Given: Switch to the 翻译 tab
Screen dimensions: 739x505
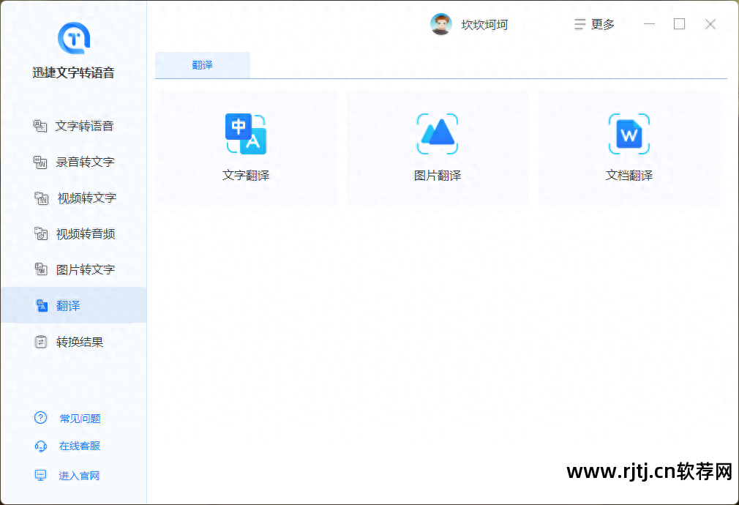Looking at the screenshot, I should [202, 64].
